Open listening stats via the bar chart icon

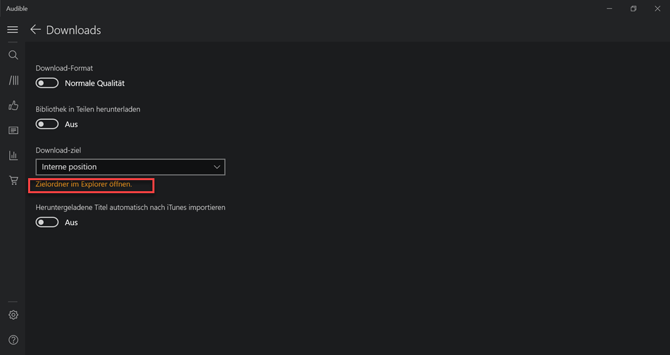click(12, 155)
